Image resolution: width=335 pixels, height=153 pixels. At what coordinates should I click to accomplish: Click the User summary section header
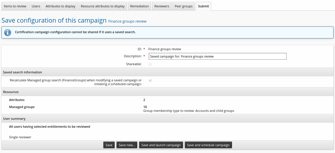(14, 119)
